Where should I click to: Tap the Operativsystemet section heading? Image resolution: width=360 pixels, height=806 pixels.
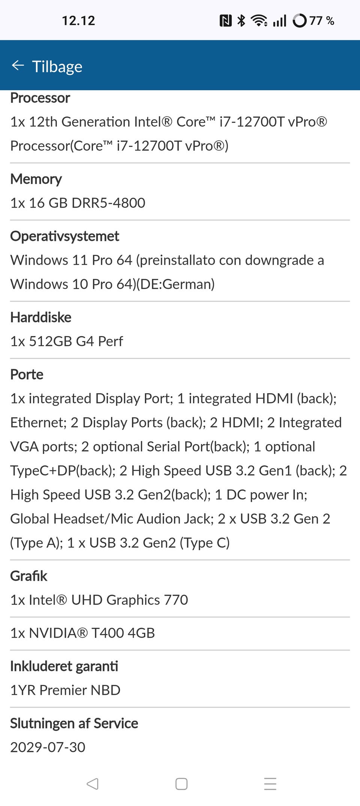coord(64,236)
